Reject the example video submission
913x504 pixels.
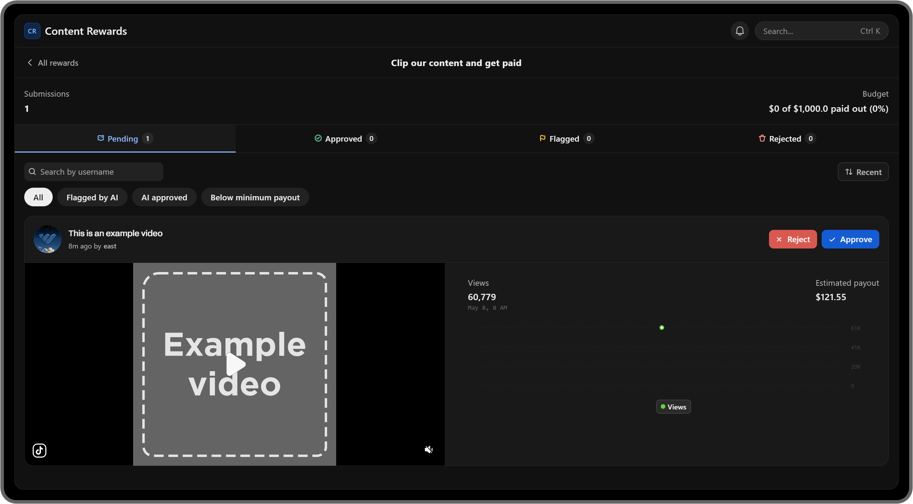pos(793,239)
